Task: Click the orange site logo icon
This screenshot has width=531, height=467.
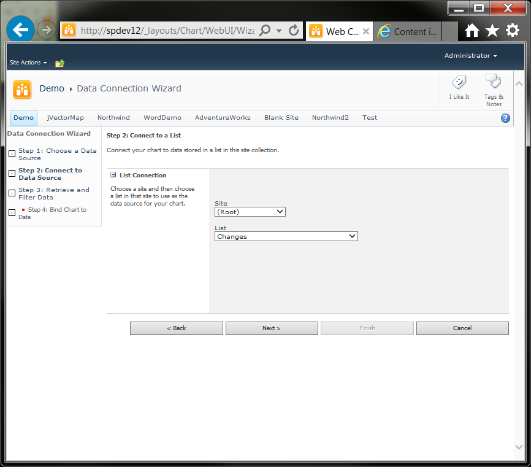Action: (22, 90)
